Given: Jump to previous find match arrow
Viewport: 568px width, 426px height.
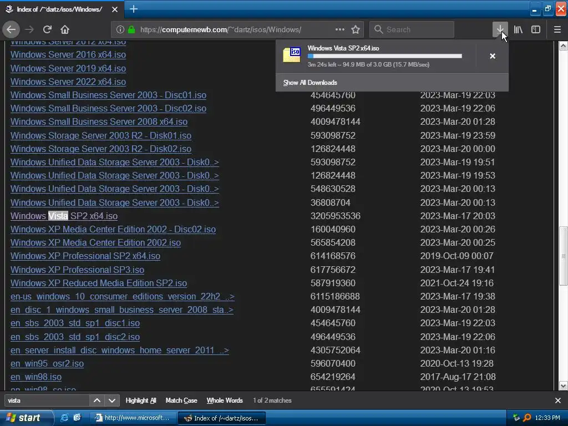Looking at the screenshot, I should pyautogui.click(x=97, y=400).
